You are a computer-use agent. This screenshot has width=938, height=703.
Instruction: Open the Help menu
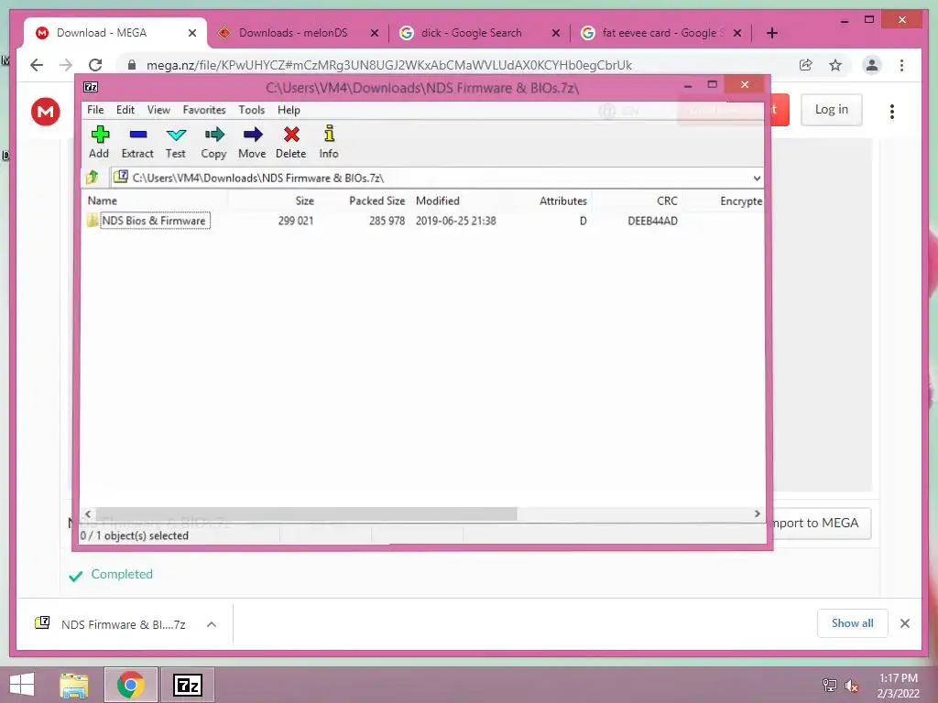pos(289,110)
